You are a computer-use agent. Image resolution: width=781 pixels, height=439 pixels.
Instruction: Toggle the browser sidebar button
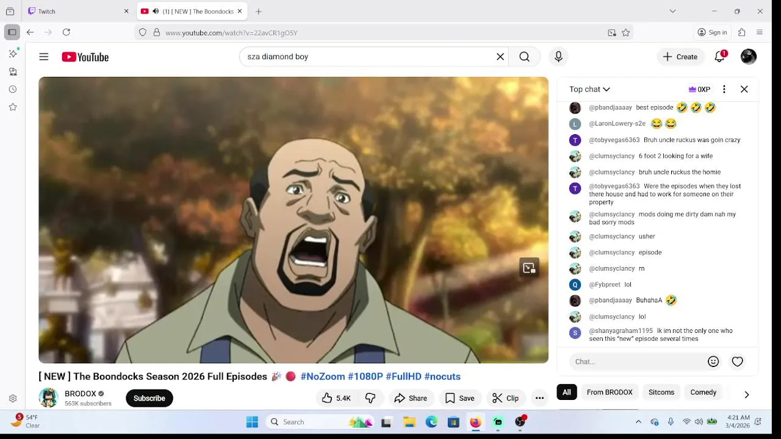(12, 32)
